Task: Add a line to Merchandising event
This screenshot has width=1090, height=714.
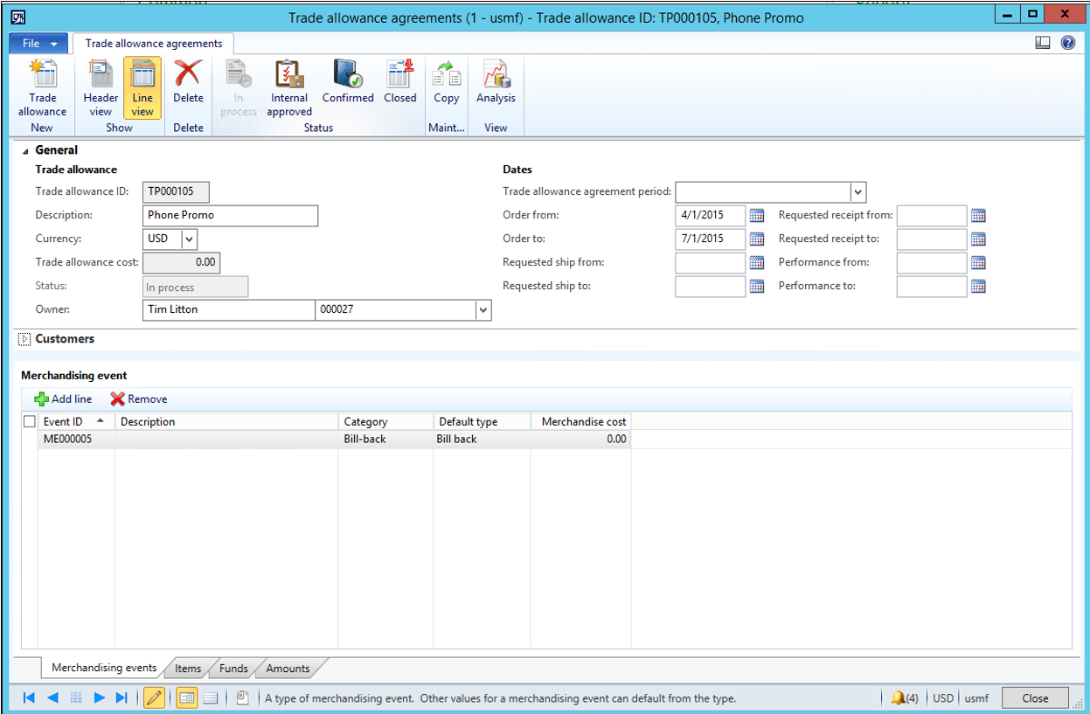Action: click(x=62, y=399)
